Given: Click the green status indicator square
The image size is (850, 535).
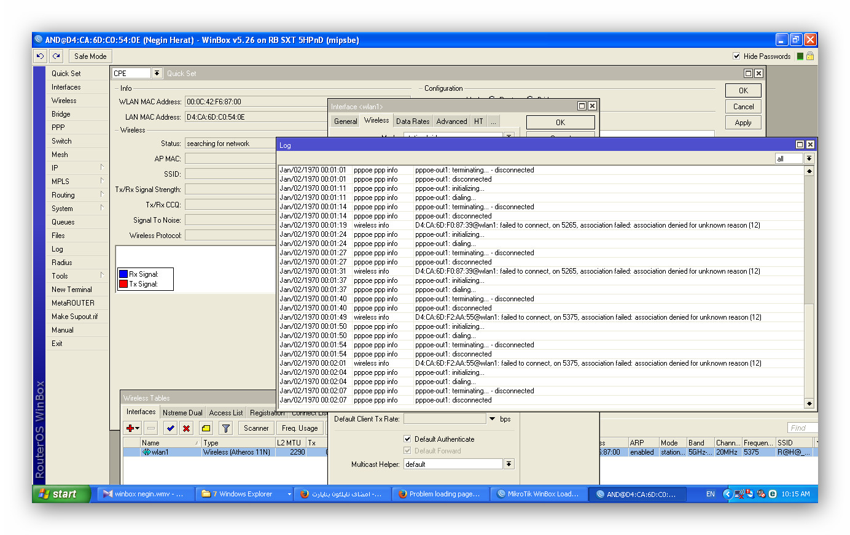Looking at the screenshot, I should (x=800, y=56).
